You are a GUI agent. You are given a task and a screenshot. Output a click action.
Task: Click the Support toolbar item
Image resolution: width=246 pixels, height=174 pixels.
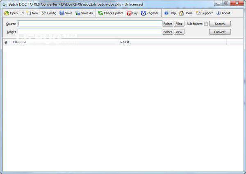(x=205, y=13)
